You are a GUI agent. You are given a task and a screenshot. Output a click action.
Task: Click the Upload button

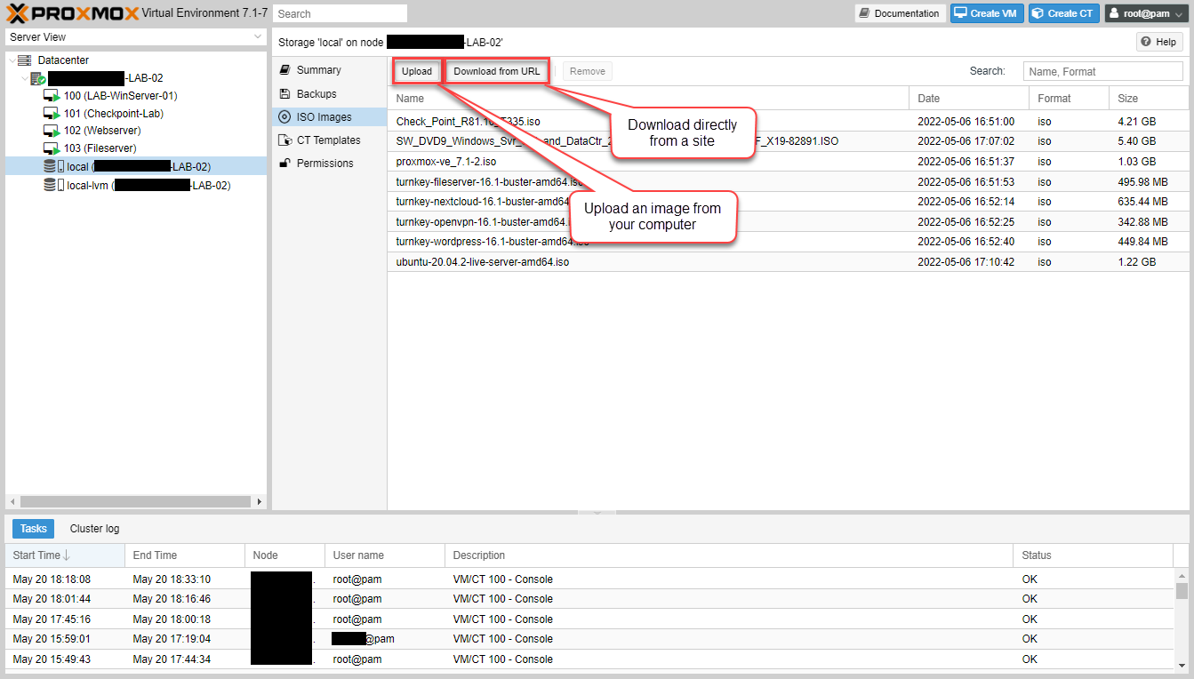[417, 71]
